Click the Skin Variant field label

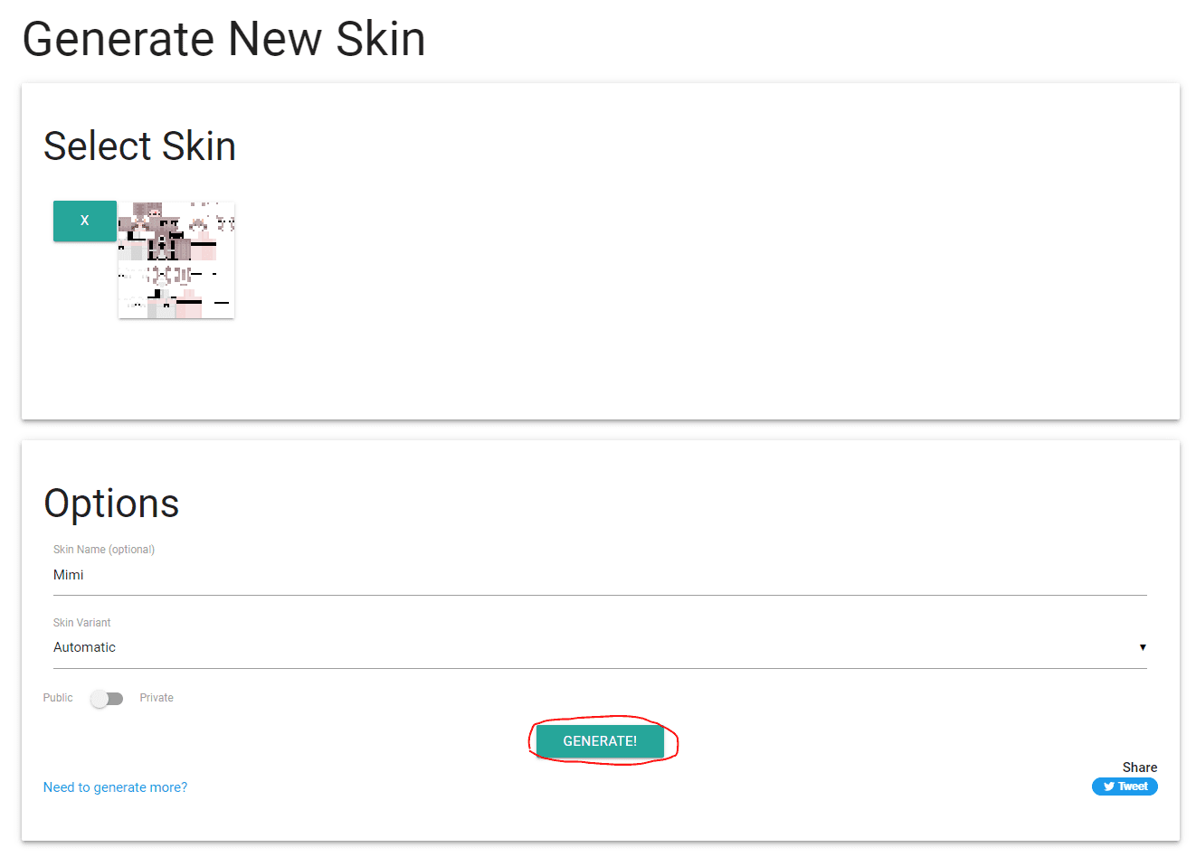[82, 623]
